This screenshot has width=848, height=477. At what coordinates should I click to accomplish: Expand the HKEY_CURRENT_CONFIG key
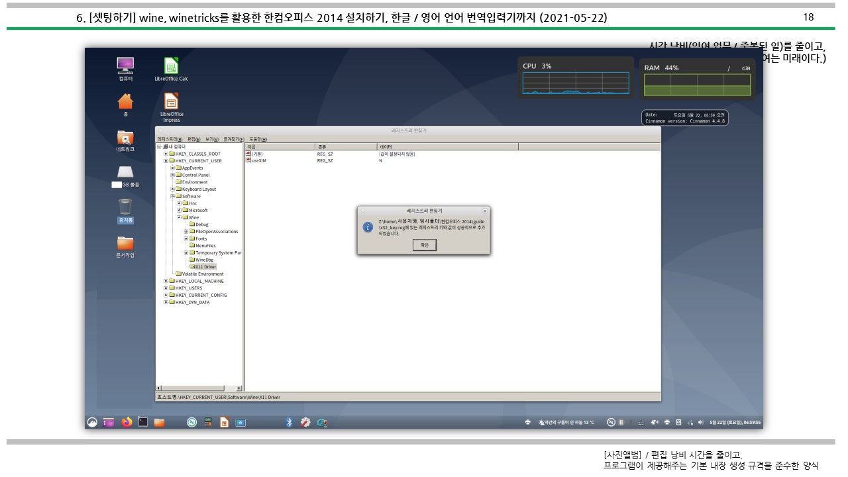tap(166, 295)
